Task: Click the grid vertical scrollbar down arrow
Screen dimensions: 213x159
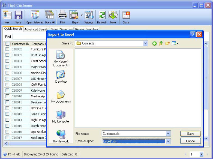Action: (206, 139)
